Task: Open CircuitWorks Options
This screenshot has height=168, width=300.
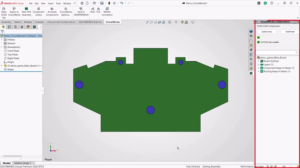Action: (66, 12)
